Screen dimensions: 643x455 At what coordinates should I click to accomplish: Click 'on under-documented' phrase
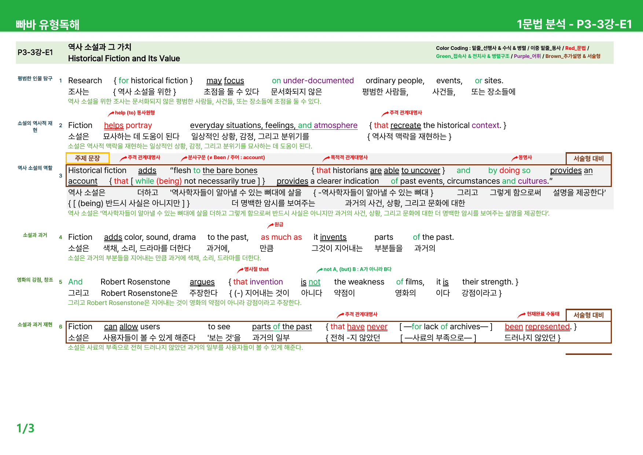[x=313, y=81]
